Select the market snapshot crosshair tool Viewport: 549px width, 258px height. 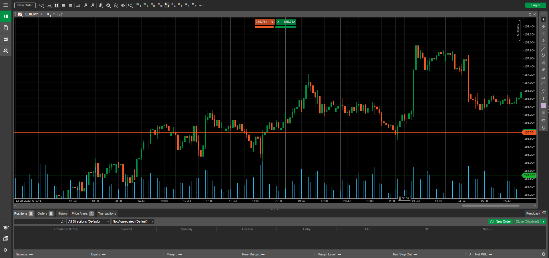(543, 34)
